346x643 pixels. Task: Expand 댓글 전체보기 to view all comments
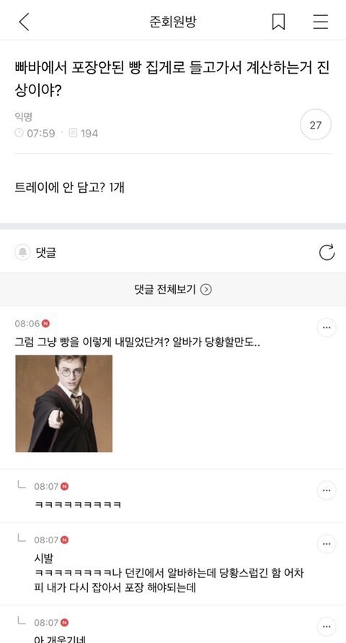[x=173, y=290]
